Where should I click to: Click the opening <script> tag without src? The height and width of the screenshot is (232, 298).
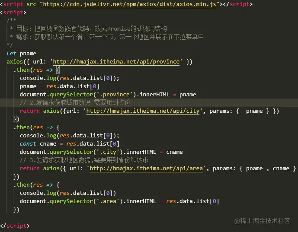click(x=13, y=13)
